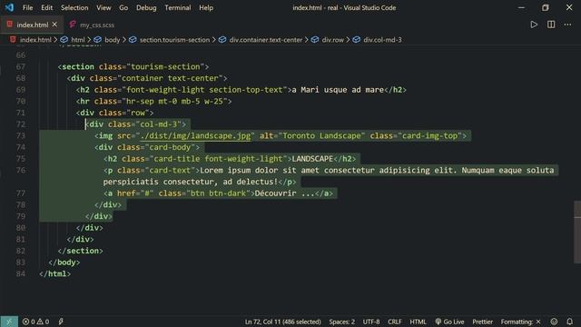This screenshot has height=327, width=581.
Task: Select the html breadcrumb item
Action: [x=78, y=40]
